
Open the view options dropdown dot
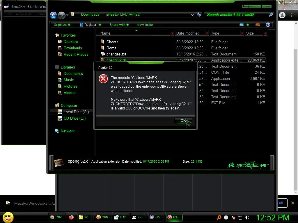[248, 25]
